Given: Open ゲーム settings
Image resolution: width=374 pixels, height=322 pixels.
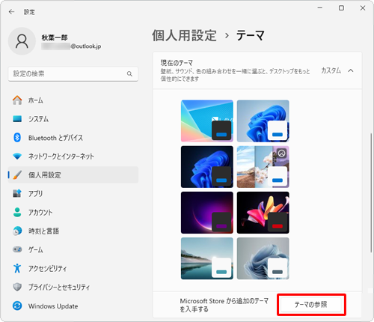Looking at the screenshot, I should tap(73, 249).
